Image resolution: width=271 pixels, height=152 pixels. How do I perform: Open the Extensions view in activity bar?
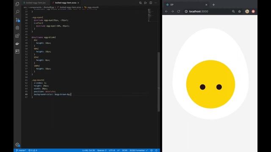(x=17, y=35)
